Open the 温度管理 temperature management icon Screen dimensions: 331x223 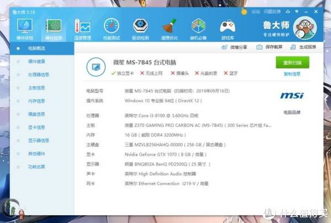tap(83, 29)
